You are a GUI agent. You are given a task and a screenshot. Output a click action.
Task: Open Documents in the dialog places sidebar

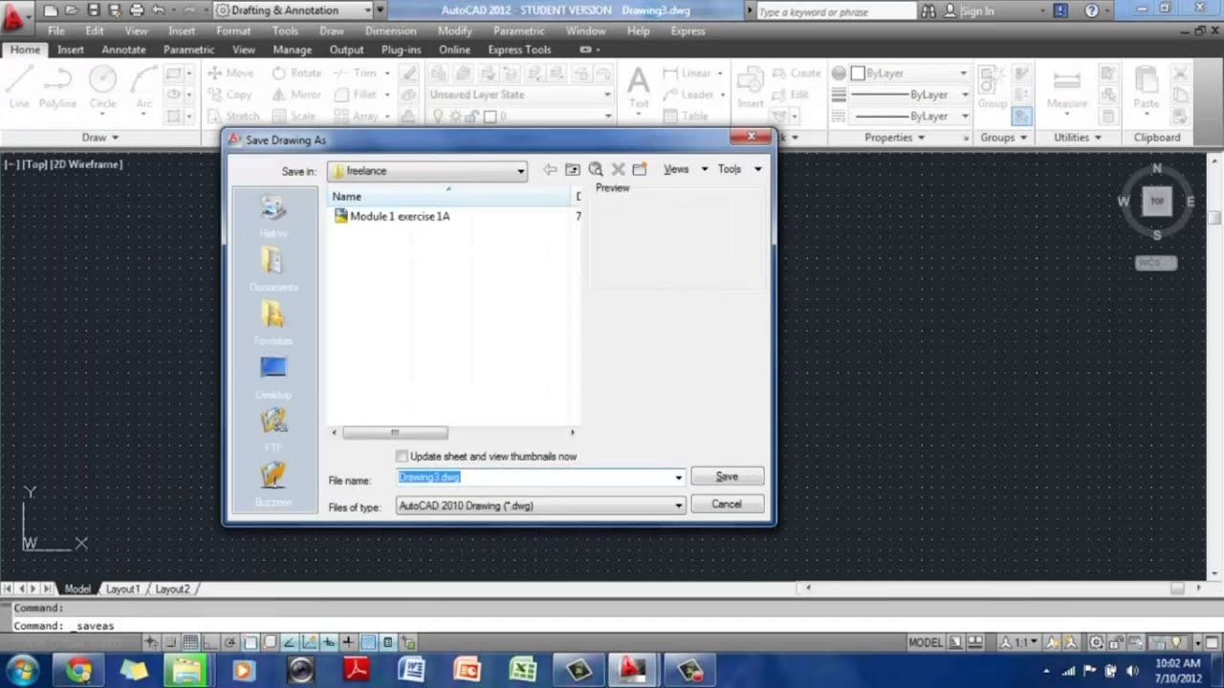(273, 270)
